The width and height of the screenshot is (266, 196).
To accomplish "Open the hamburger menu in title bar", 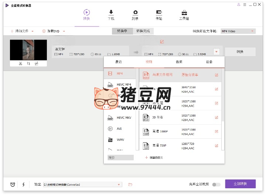I will [x=245, y=4].
